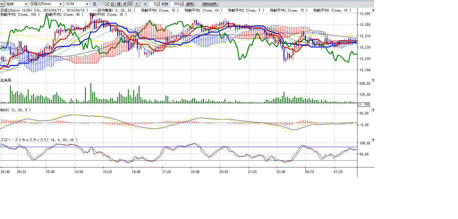Open the Slow Stochastics panel menu arrow

pos(373,140)
